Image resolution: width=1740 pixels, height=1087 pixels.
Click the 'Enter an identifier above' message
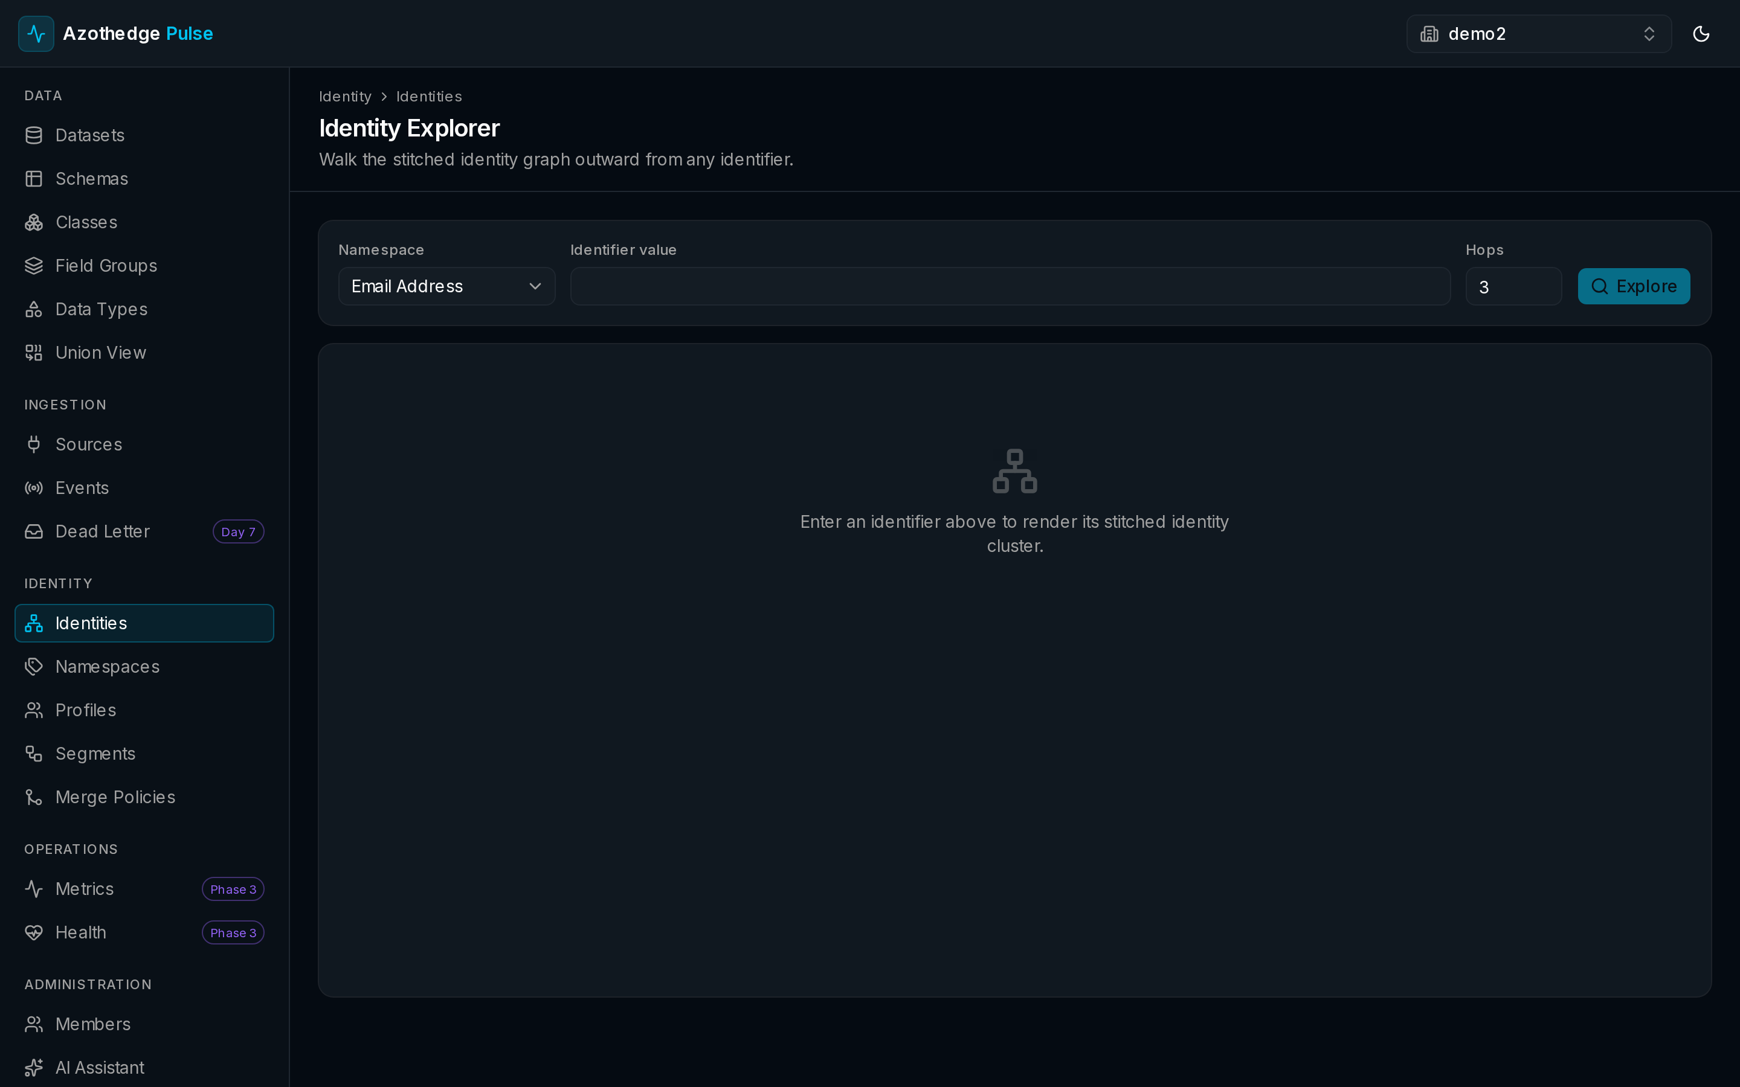point(1014,533)
